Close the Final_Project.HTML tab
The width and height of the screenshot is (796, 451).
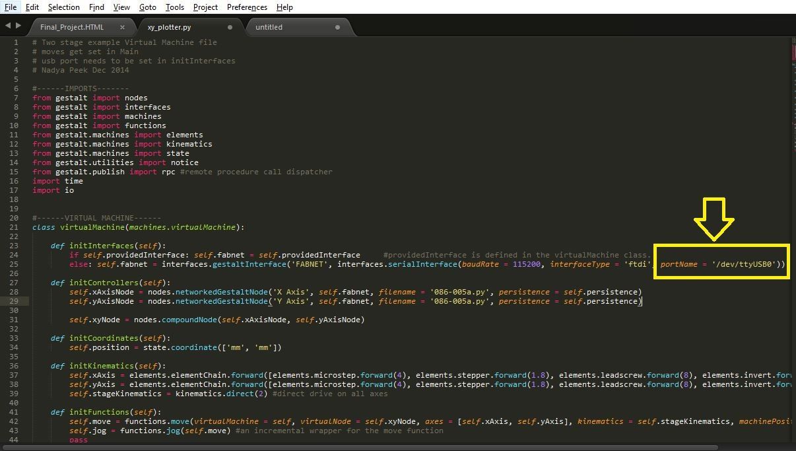122,27
